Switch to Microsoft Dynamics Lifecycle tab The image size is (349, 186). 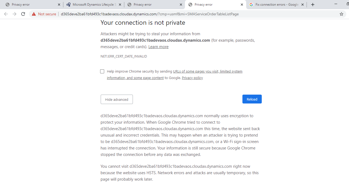click(x=91, y=5)
